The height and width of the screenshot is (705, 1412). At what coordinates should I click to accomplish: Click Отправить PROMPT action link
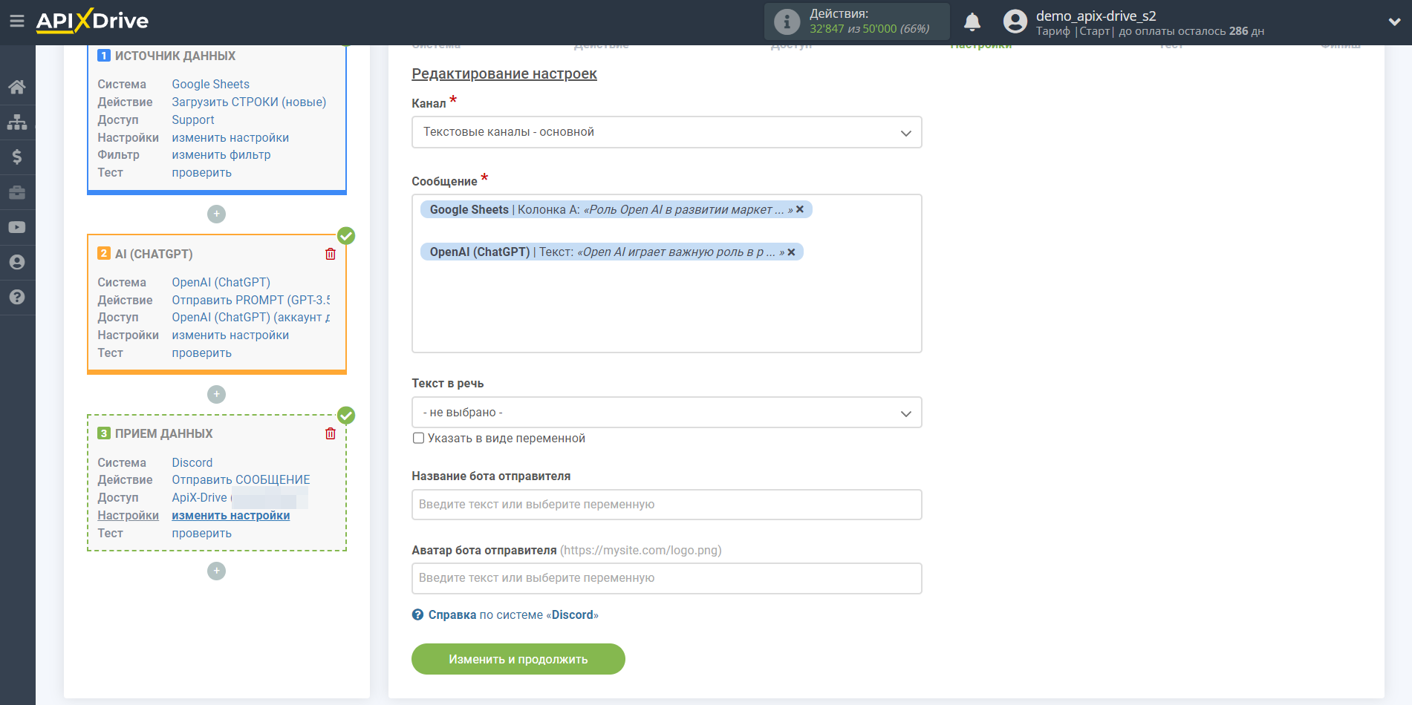[251, 300]
